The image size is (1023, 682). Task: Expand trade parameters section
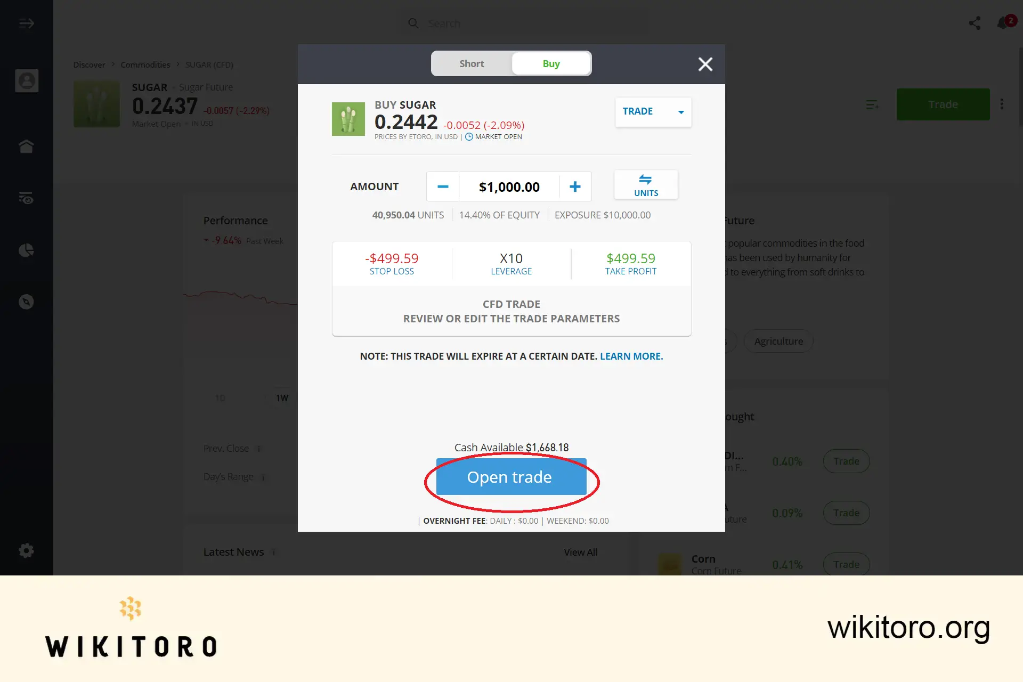coord(511,311)
